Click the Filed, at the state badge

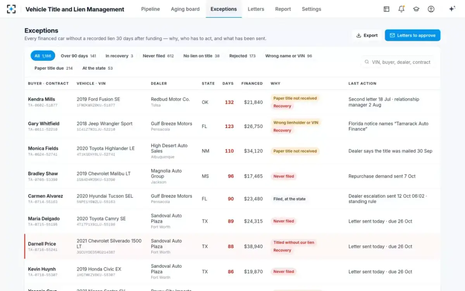(289, 199)
